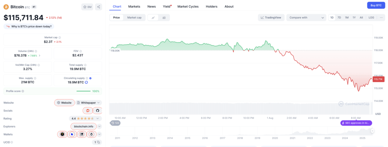Open the blockchain.info explorer link
The image size is (388, 147).
pyautogui.click(x=84, y=126)
